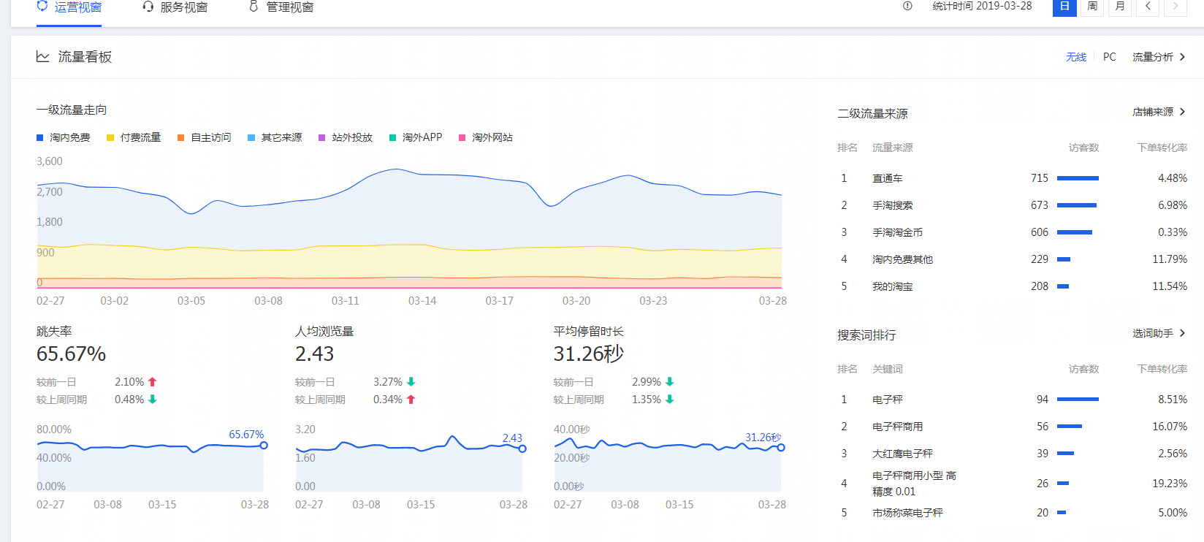Screen dimensions: 1204x542
Task: Click 直通车 traffic source row
Action: tap(887, 178)
